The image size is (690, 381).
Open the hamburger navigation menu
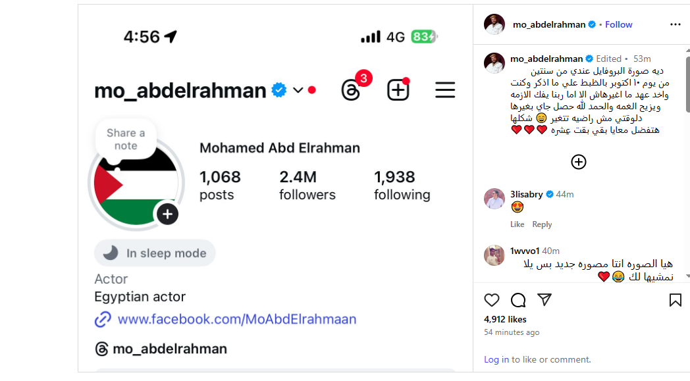(445, 88)
